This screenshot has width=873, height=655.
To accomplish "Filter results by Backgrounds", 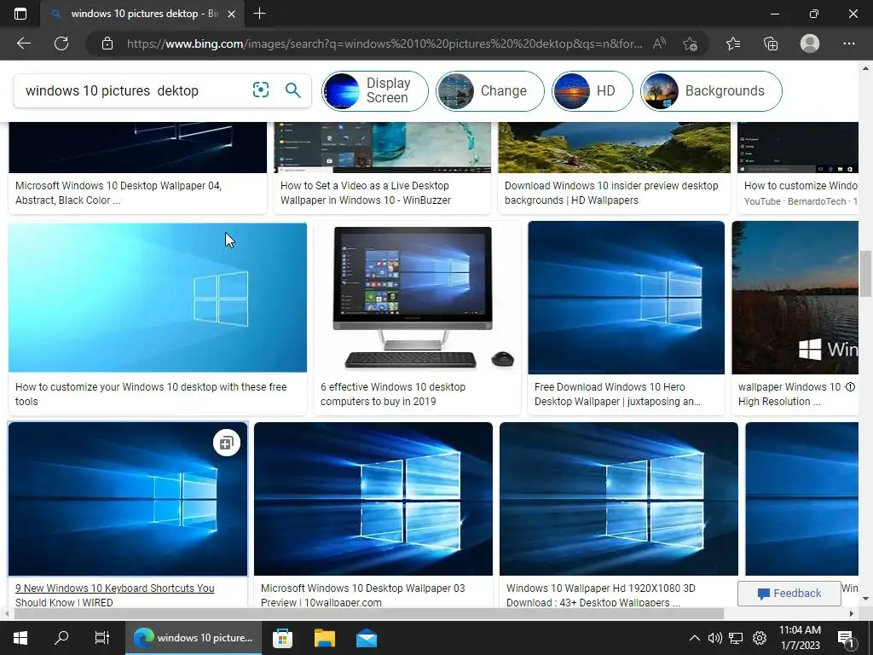I will (x=711, y=90).
